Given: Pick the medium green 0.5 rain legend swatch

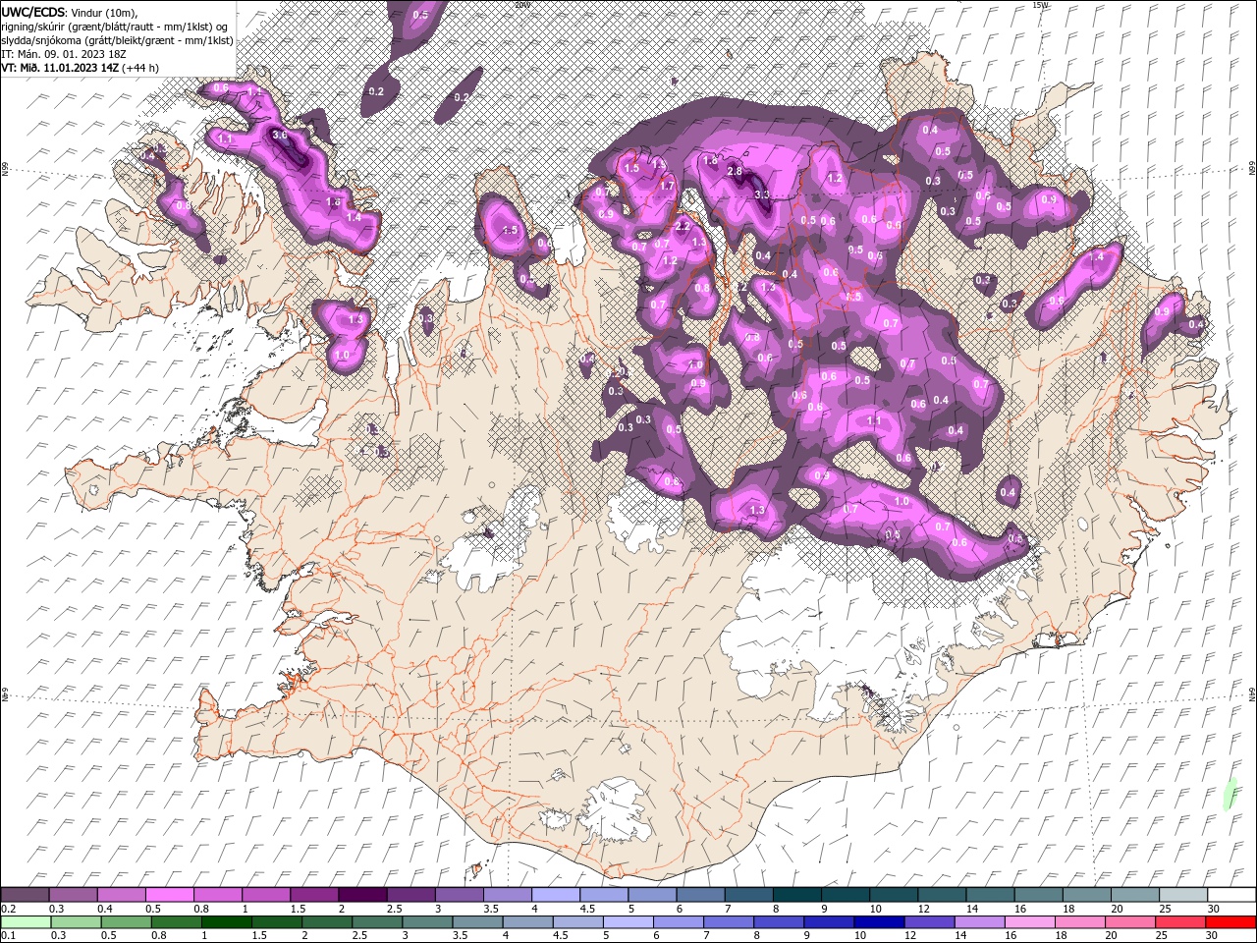Looking at the screenshot, I should tap(126, 922).
